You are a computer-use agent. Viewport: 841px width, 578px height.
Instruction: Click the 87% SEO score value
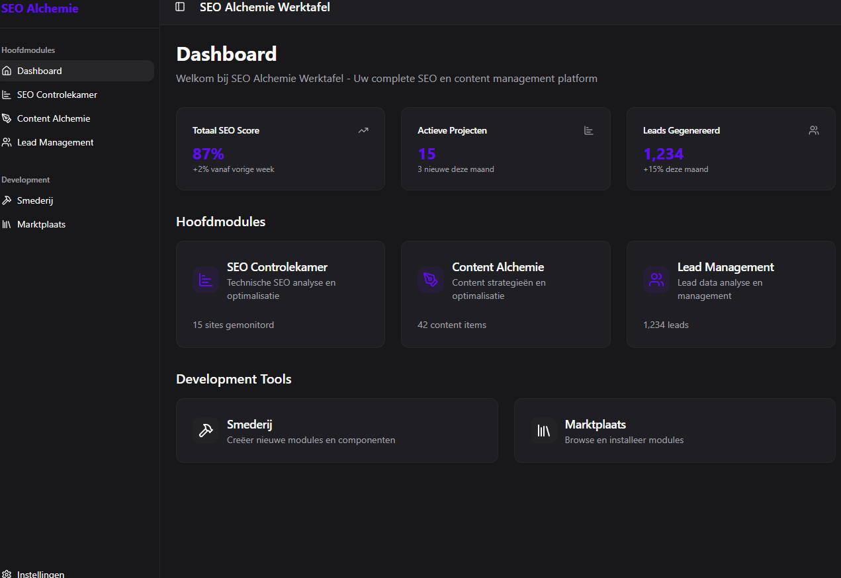click(x=208, y=154)
